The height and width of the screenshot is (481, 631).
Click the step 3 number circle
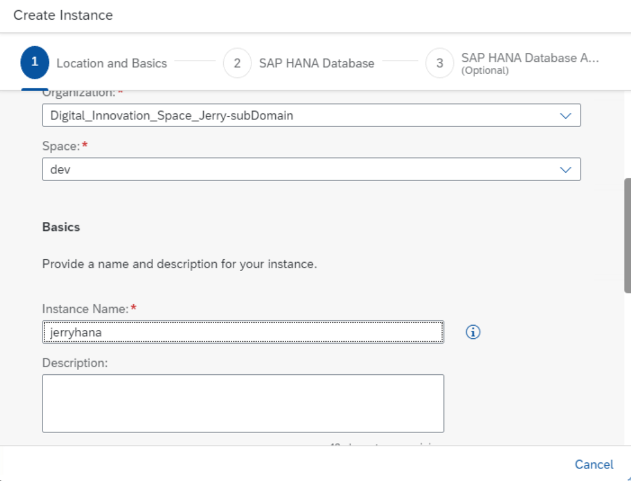tap(440, 63)
